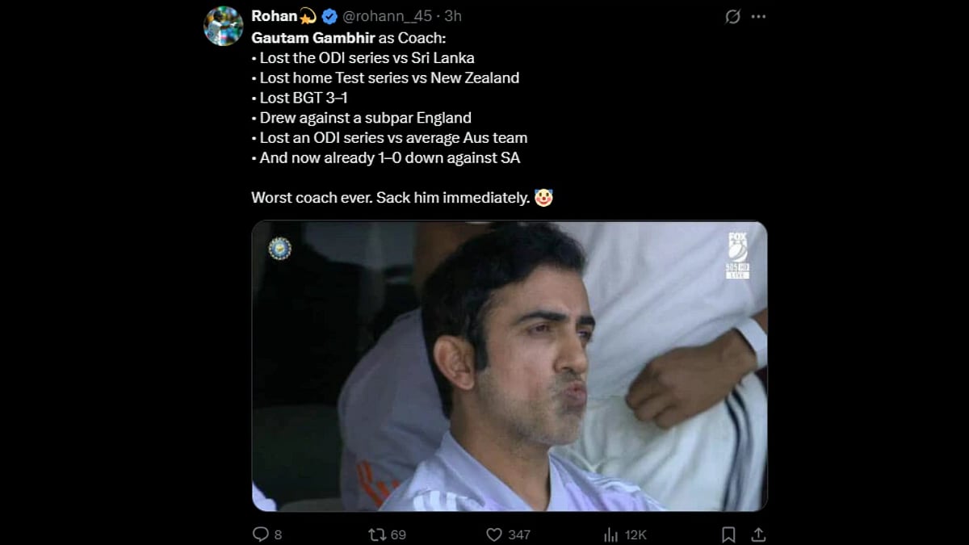Expand the three-dot more options menu
The width and height of the screenshot is (969, 545).
point(758,17)
